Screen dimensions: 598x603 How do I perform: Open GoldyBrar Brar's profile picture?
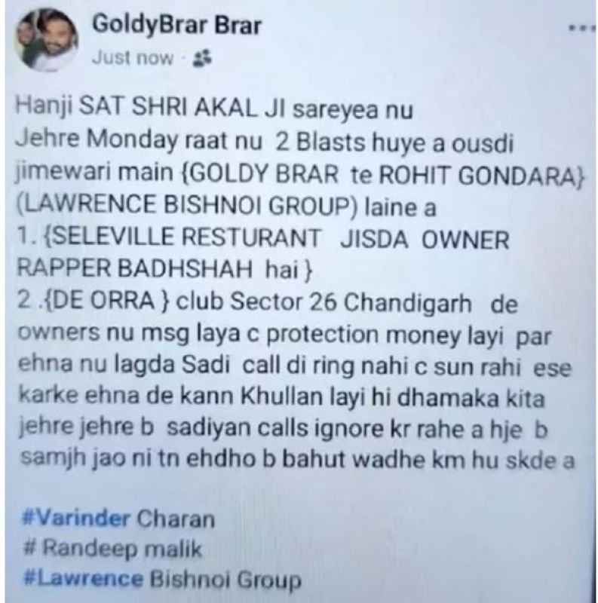[x=48, y=41]
